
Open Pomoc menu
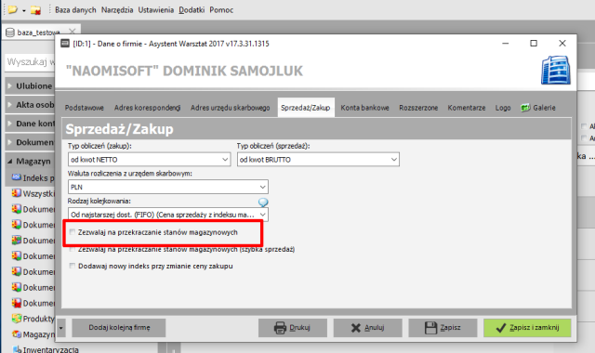(x=221, y=10)
